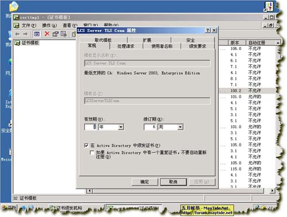Click the 模板名 field
287x217 pixels.
pos(148,100)
